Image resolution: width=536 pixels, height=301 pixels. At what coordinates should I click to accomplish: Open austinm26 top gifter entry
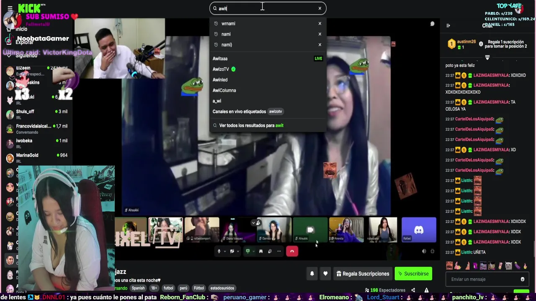(462, 44)
